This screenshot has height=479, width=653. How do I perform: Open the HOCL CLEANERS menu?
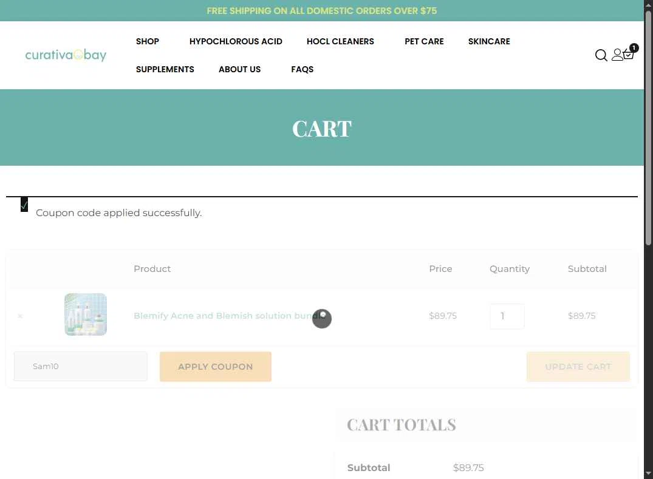click(340, 41)
